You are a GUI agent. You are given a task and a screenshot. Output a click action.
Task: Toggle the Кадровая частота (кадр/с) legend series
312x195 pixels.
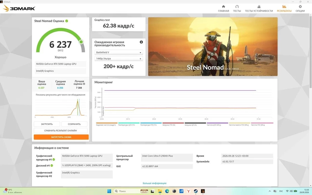[x=107, y=124]
